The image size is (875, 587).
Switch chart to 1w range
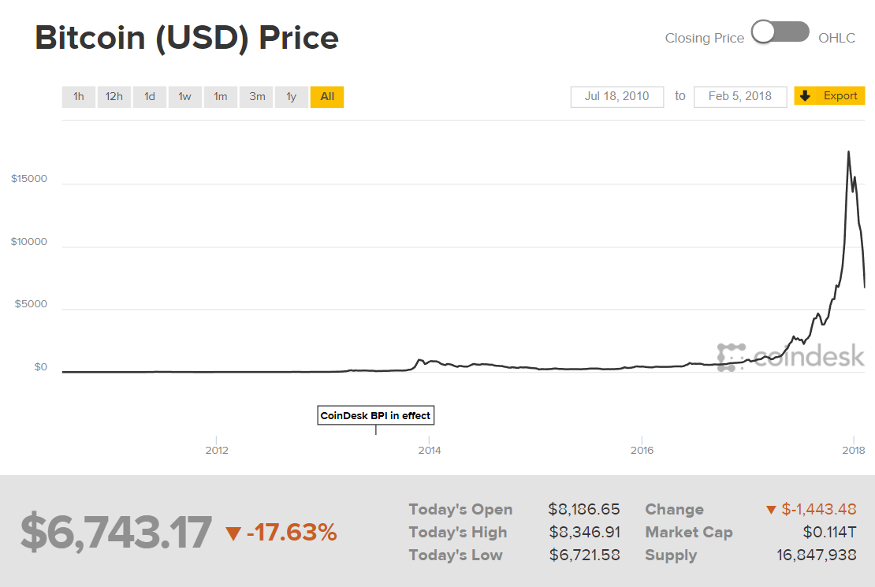184,97
